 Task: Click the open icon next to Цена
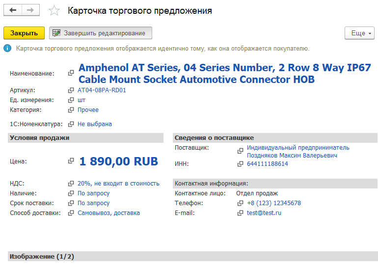(71, 161)
